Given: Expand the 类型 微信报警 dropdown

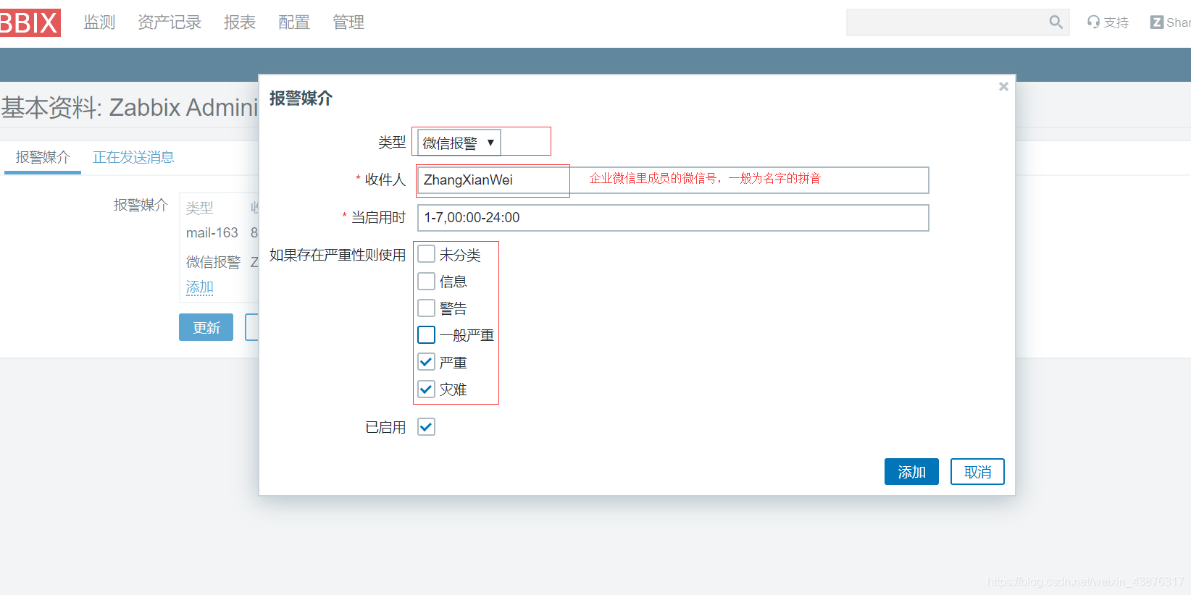Looking at the screenshot, I should (459, 143).
